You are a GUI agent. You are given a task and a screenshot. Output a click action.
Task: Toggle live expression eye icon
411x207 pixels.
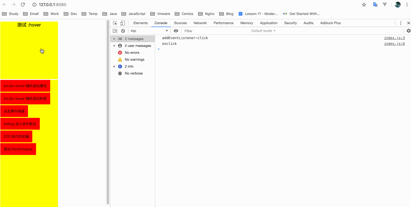click(x=176, y=31)
